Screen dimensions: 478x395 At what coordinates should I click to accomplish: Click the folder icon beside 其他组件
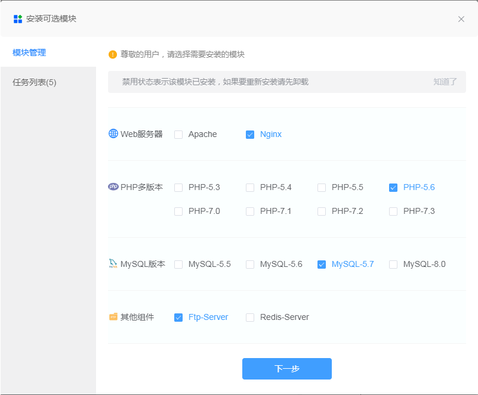113,317
